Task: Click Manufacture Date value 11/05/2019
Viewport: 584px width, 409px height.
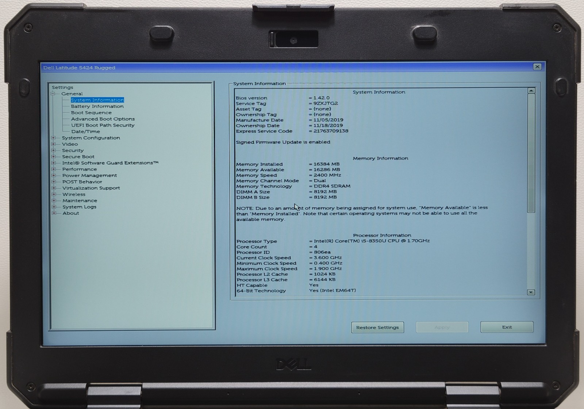Action: tap(328, 120)
